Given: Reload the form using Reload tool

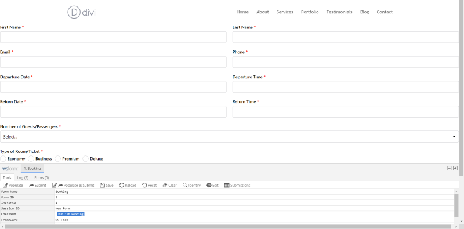Looking at the screenshot, I should [128, 185].
